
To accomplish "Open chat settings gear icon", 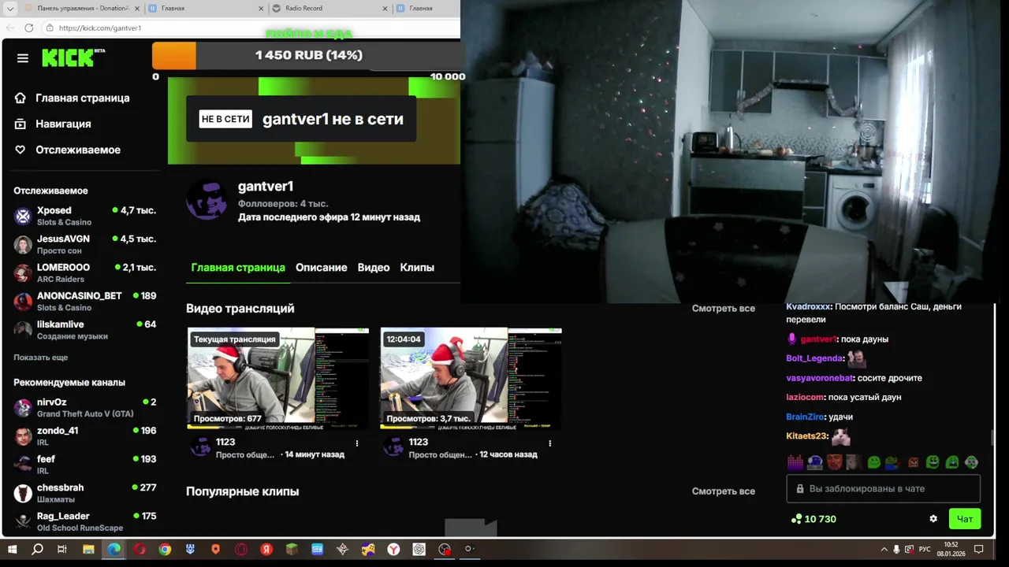I will [x=933, y=519].
